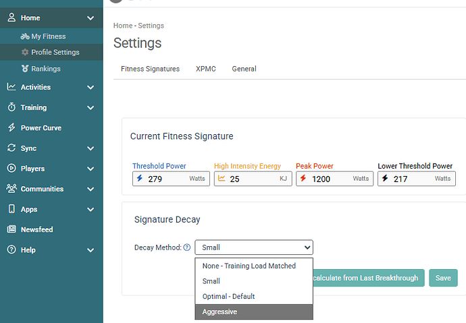
Task: Click the Threshold Power input field
Action: click(x=165, y=179)
